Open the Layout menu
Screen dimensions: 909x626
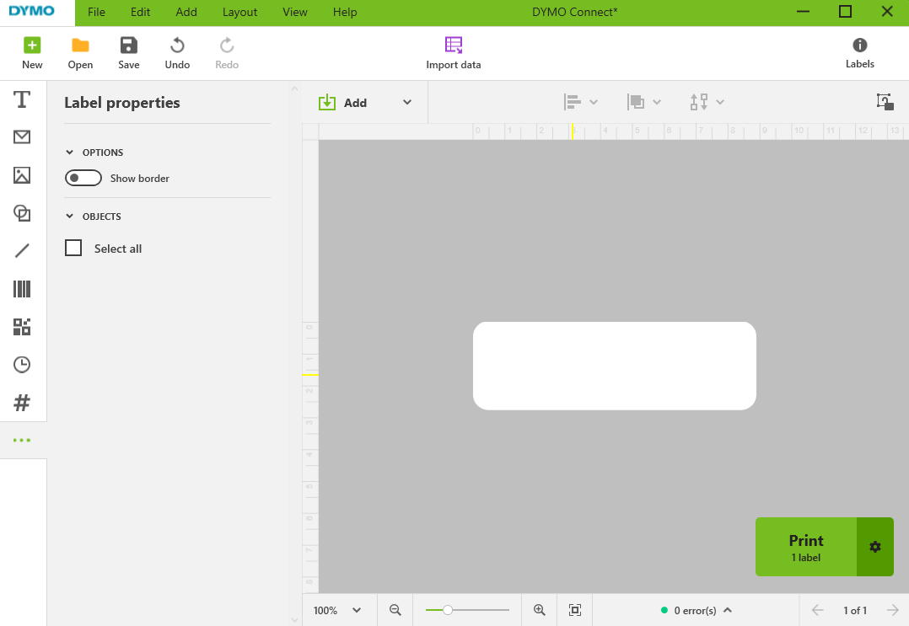tap(239, 13)
